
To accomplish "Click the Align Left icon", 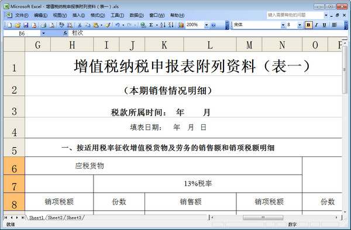I will tap(335, 25).
